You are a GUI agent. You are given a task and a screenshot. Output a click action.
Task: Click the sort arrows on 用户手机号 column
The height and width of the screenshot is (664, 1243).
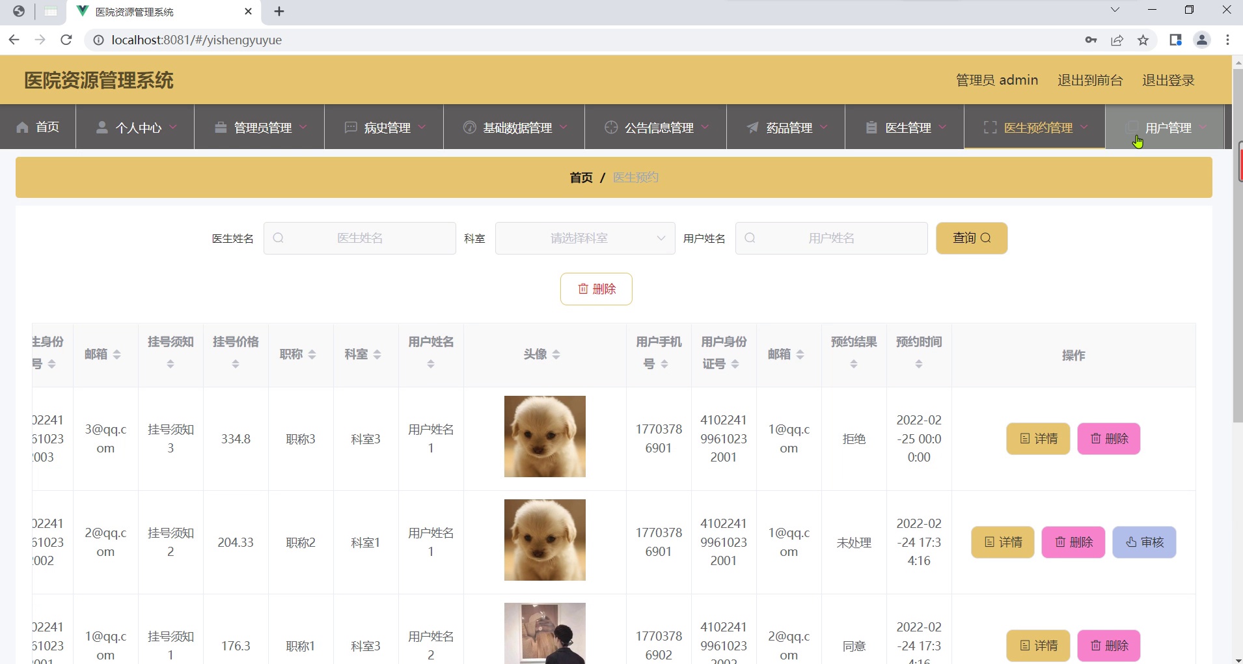coord(664,364)
